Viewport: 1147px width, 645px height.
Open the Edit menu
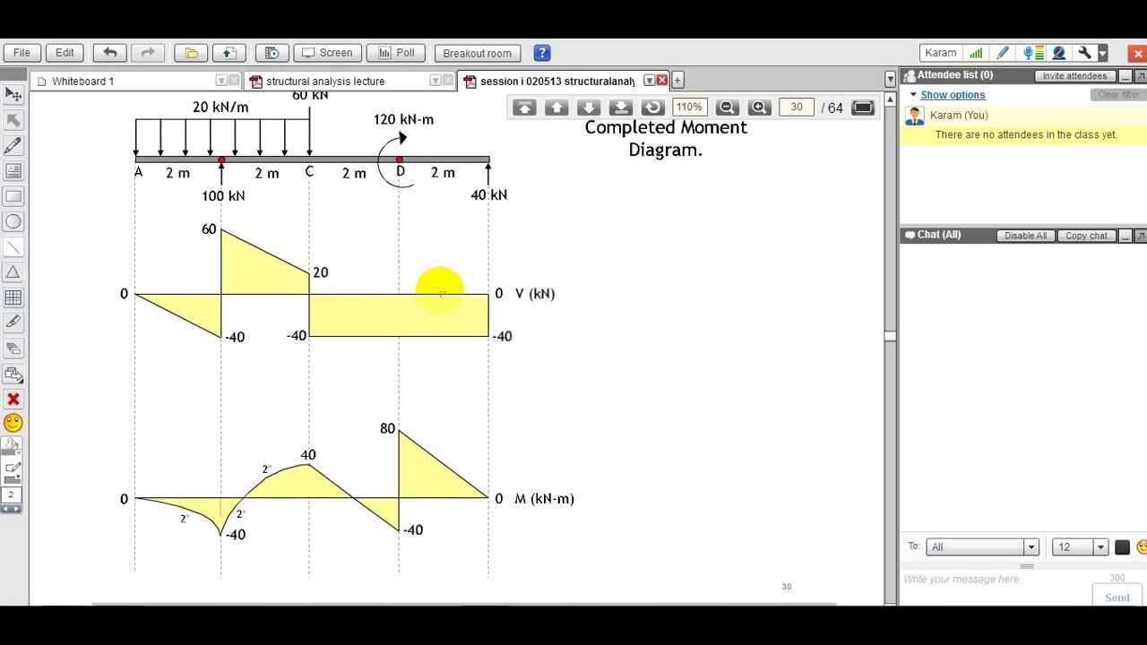point(65,53)
